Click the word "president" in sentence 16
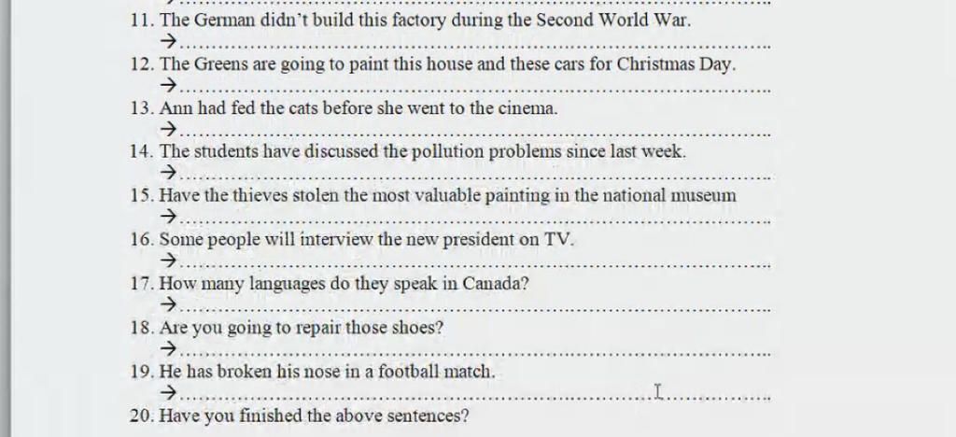 [x=479, y=240]
